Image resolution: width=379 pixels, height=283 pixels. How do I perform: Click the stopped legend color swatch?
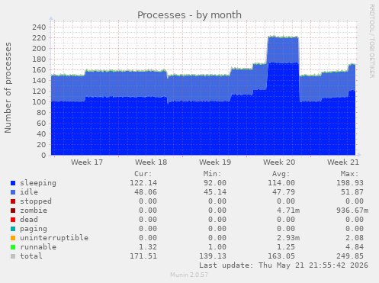pos(13,201)
